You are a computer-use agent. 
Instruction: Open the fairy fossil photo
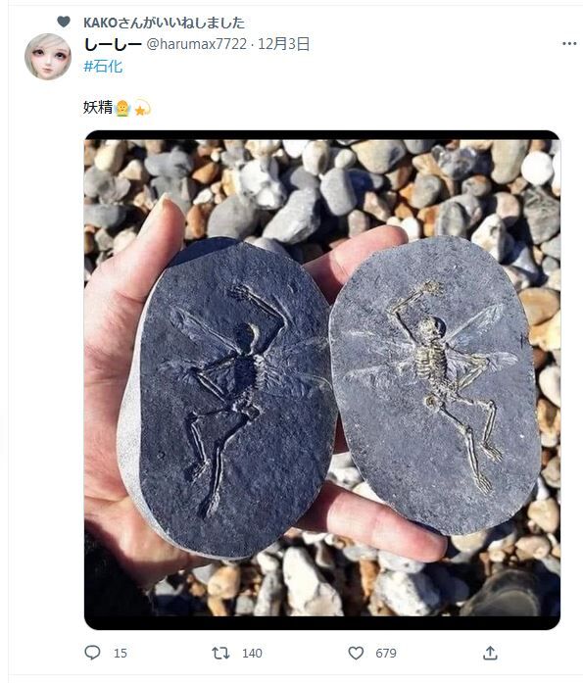tap(322, 380)
